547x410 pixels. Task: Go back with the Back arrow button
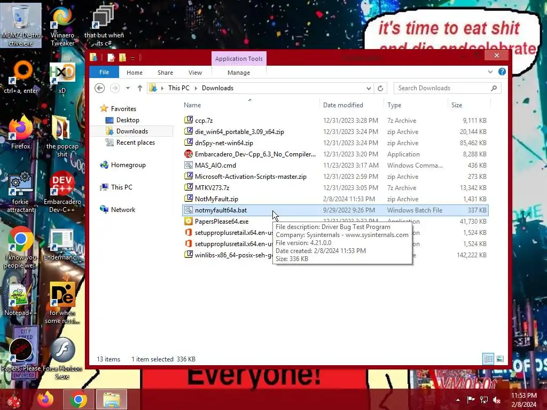click(x=99, y=88)
